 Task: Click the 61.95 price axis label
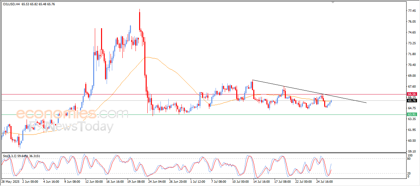point(412,130)
